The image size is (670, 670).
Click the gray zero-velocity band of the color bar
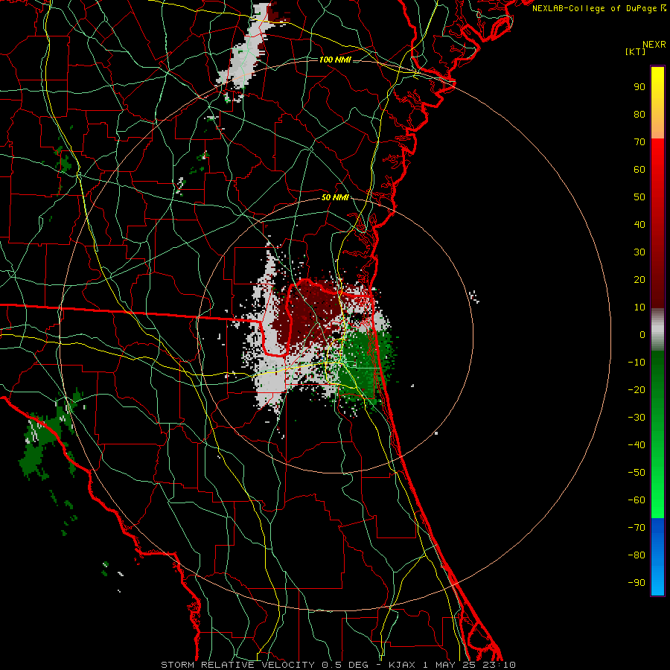click(657, 330)
